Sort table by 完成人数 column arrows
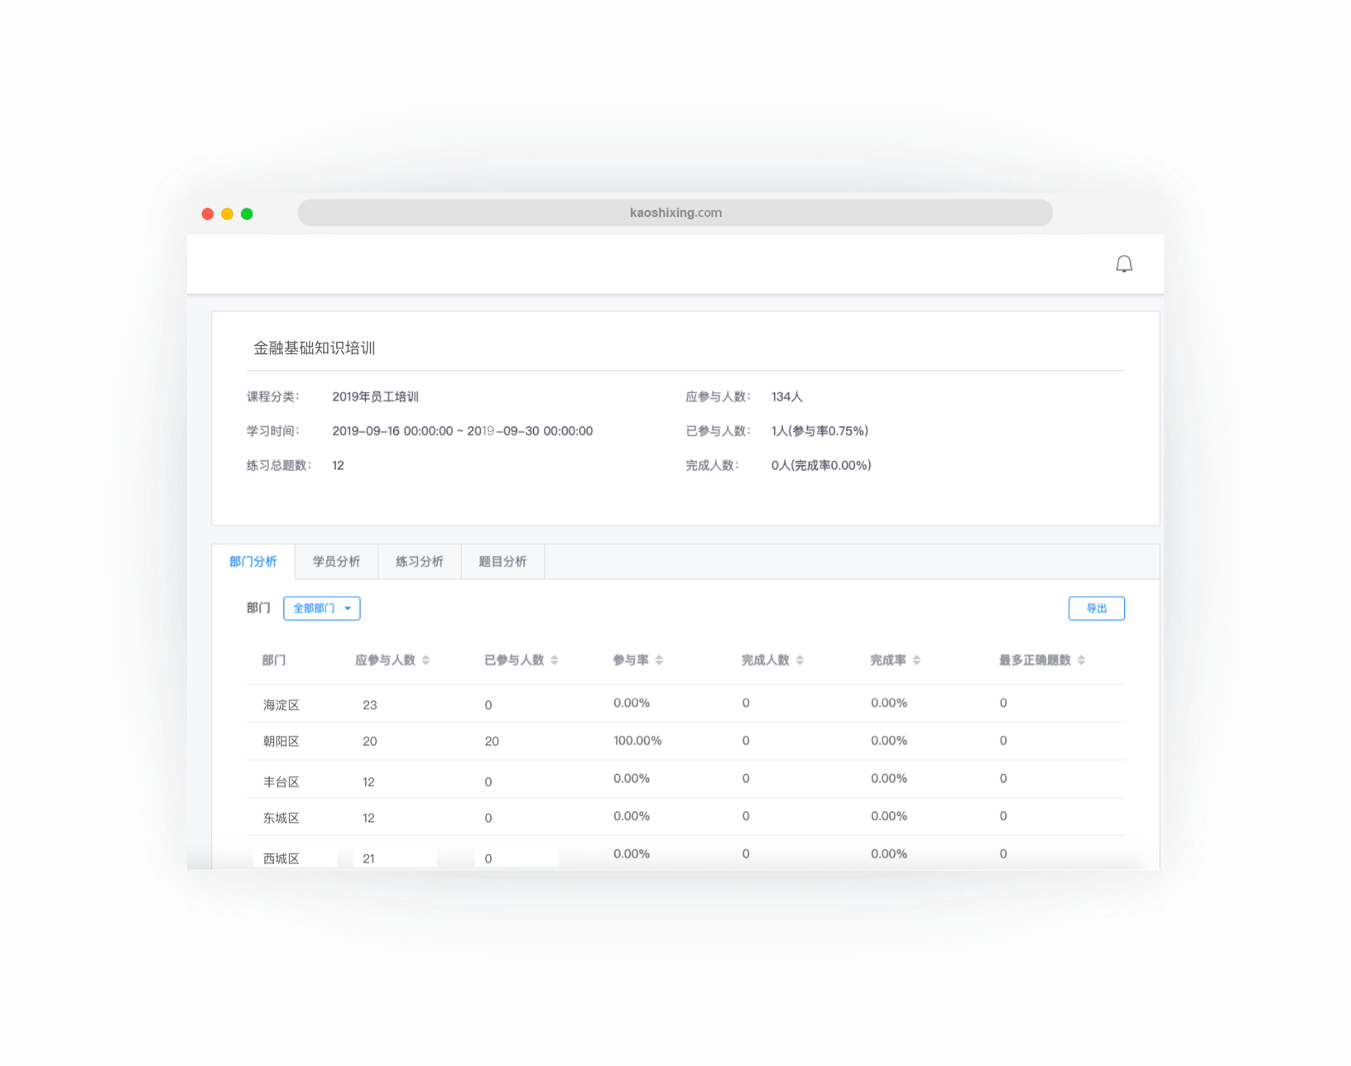Image resolution: width=1351 pixels, height=1066 pixels. [799, 660]
